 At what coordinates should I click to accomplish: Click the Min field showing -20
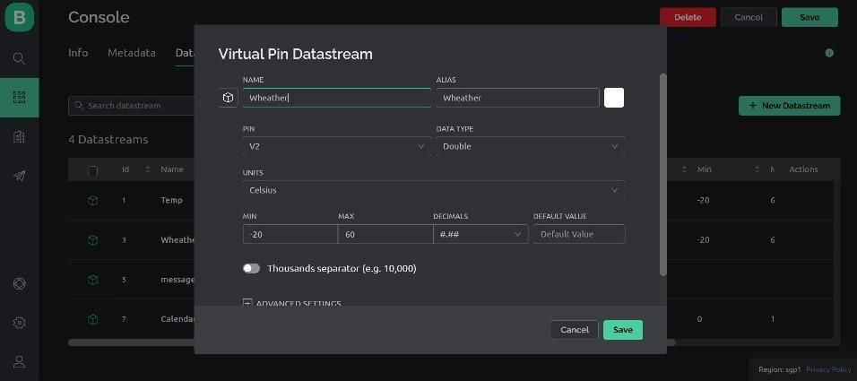point(290,234)
